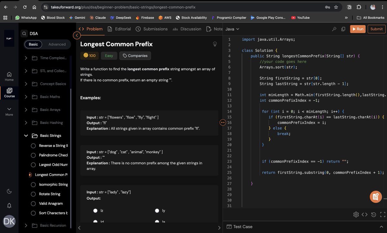
Task: Collapse the course sidebar arrow
Action: (x=77, y=35)
